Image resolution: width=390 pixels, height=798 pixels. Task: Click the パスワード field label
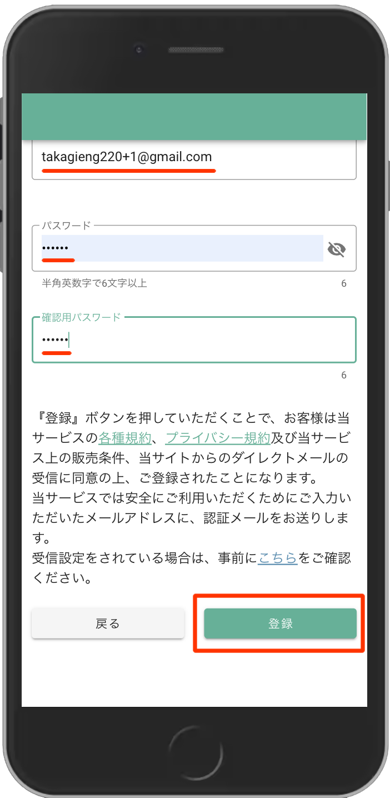pos(66,226)
